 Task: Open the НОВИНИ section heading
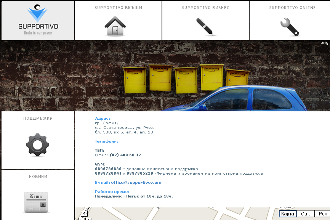38,177
